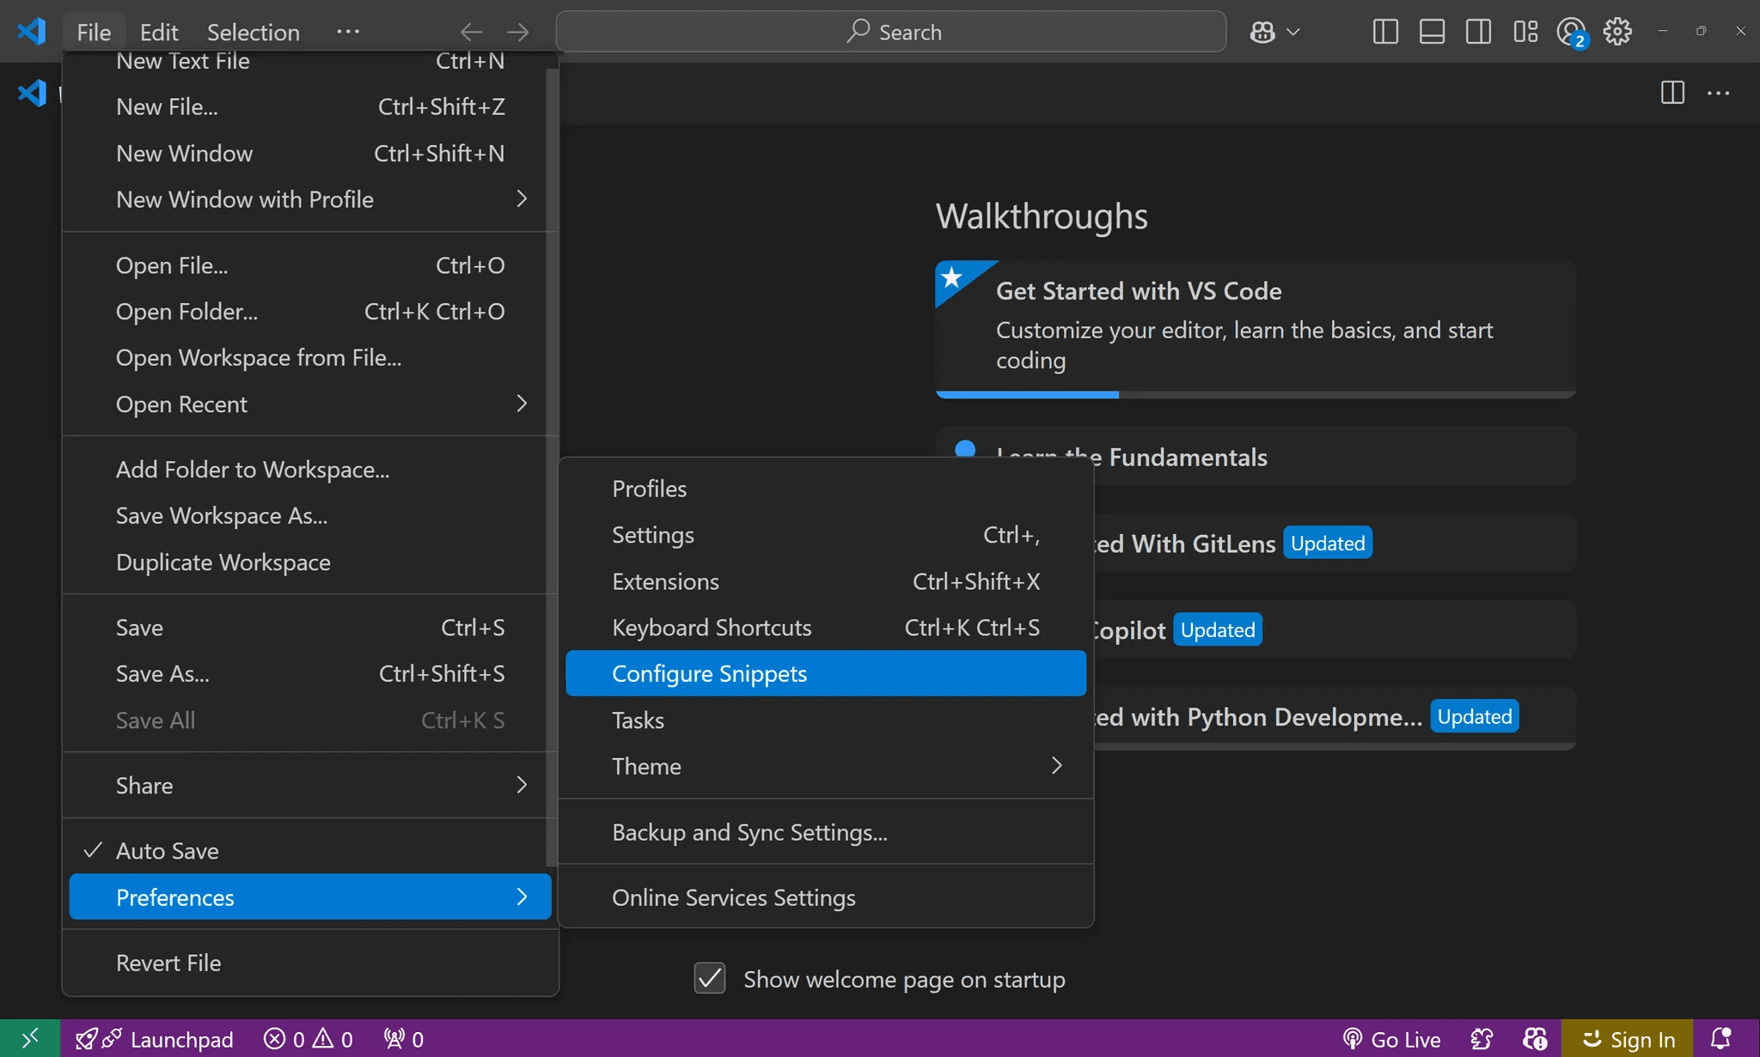The width and height of the screenshot is (1760, 1057).
Task: Expand the Preferences submenu
Action: tap(310, 896)
